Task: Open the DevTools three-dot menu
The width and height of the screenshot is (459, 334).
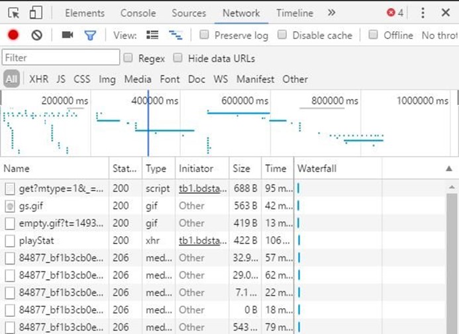Action: [x=423, y=13]
